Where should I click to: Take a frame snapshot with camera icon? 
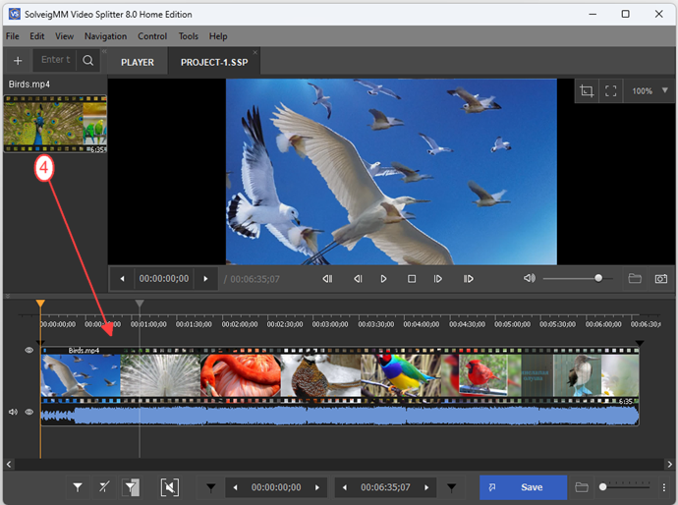pos(661,279)
